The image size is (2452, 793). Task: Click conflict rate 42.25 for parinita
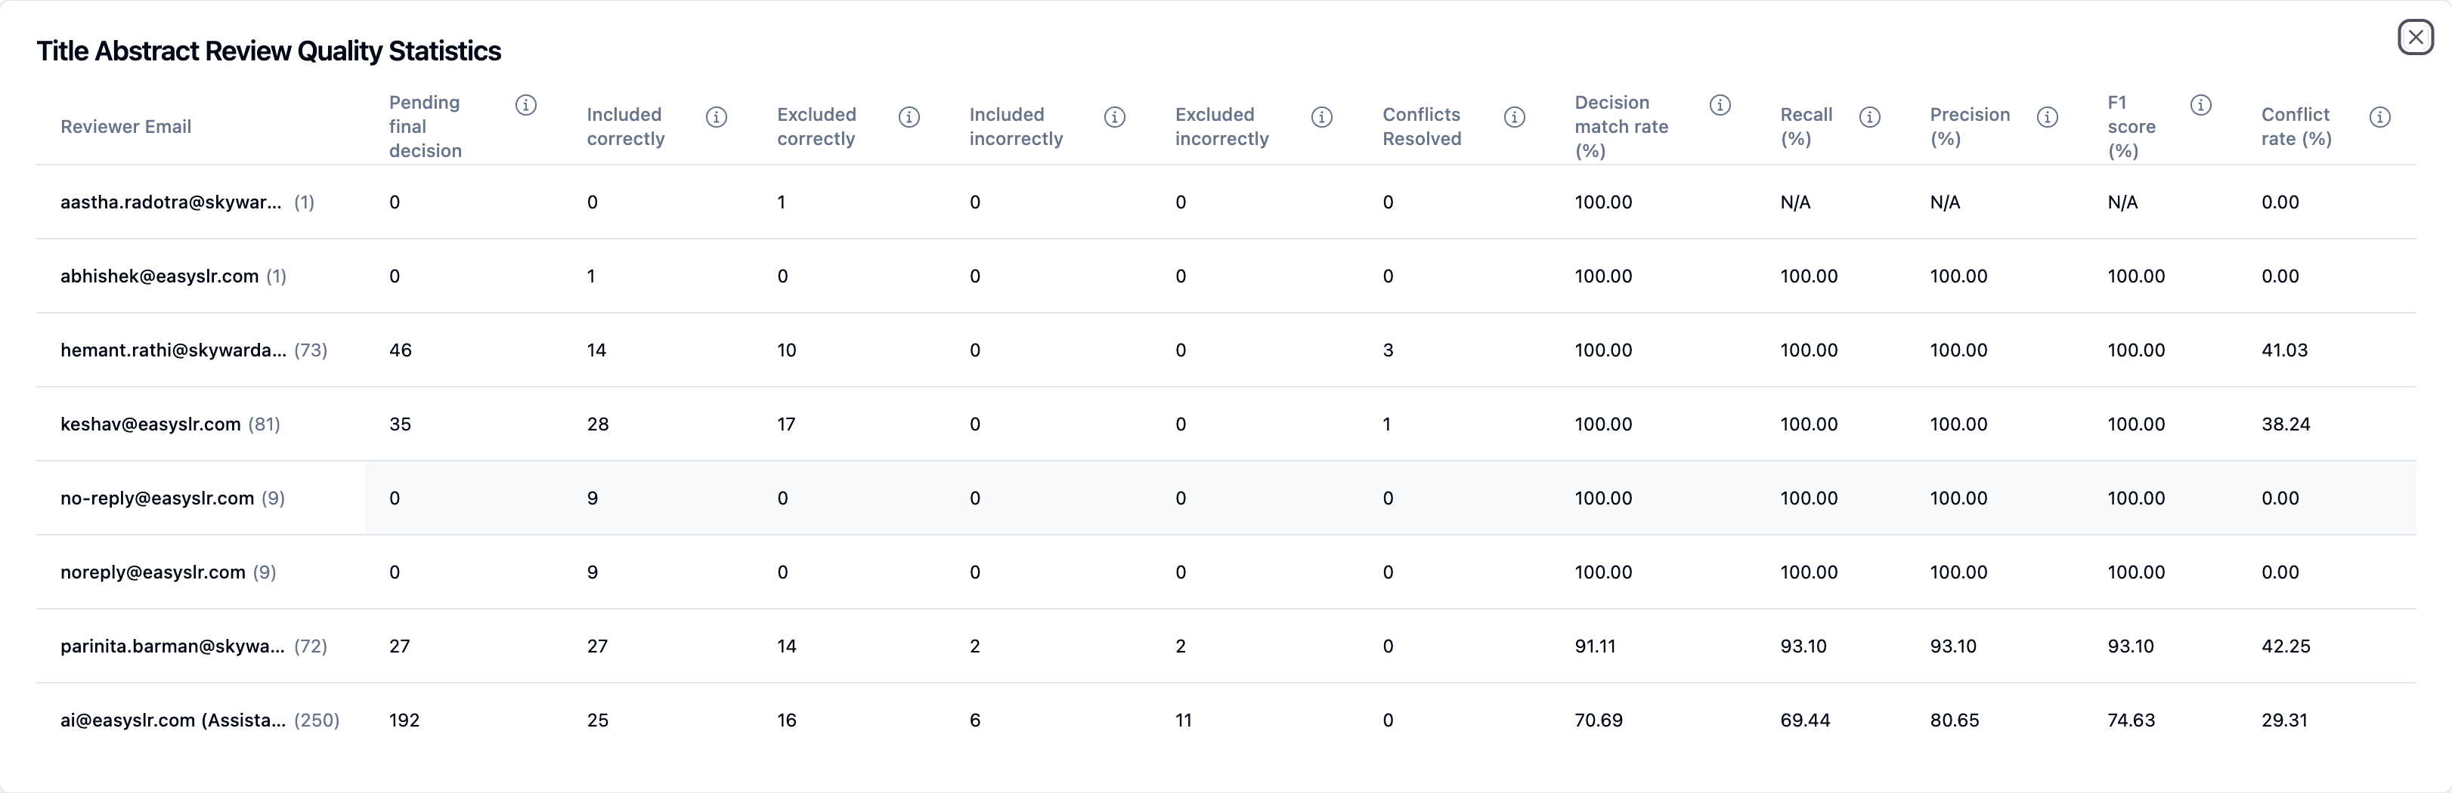pos(2286,646)
